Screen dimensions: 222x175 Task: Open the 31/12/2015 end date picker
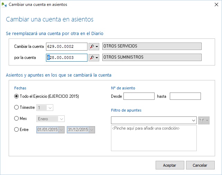(92, 130)
